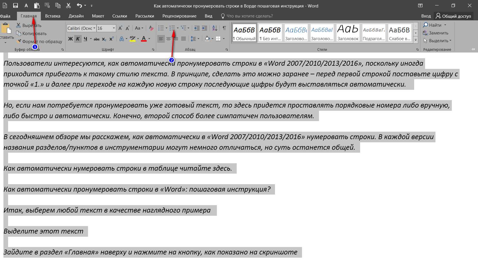Screen dimensions: 478x272
Task: Click the Вход sign-in link
Action: [426, 16]
